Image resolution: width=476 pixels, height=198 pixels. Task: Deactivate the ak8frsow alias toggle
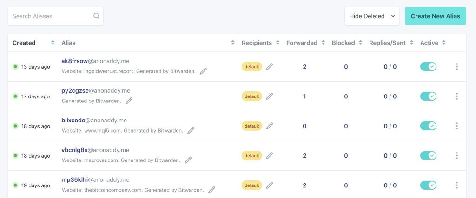(x=428, y=67)
